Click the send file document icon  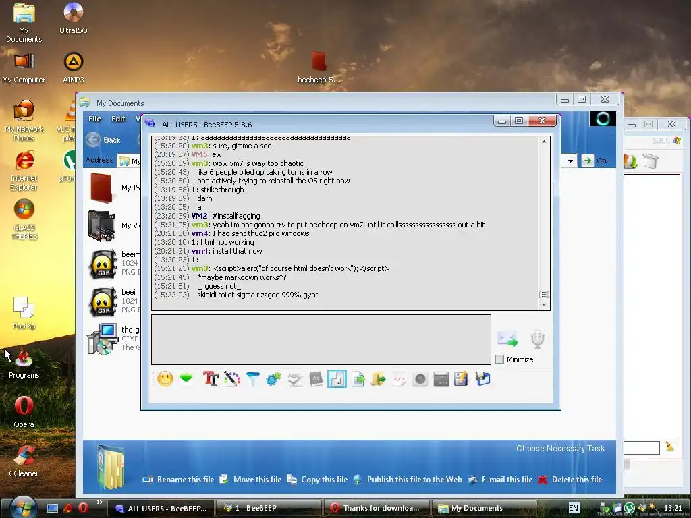click(358, 379)
